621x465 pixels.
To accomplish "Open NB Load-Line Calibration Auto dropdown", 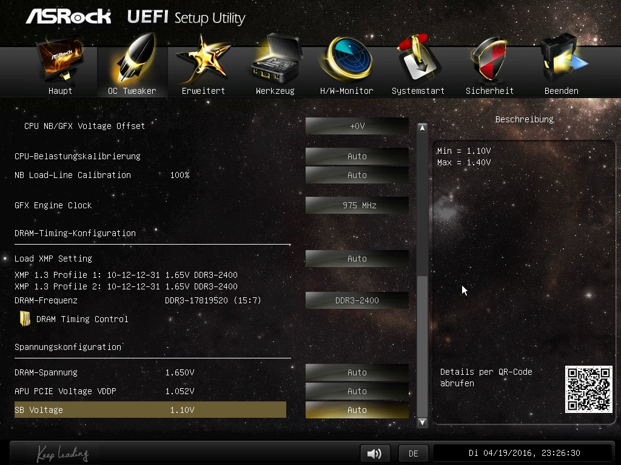I will [x=357, y=175].
